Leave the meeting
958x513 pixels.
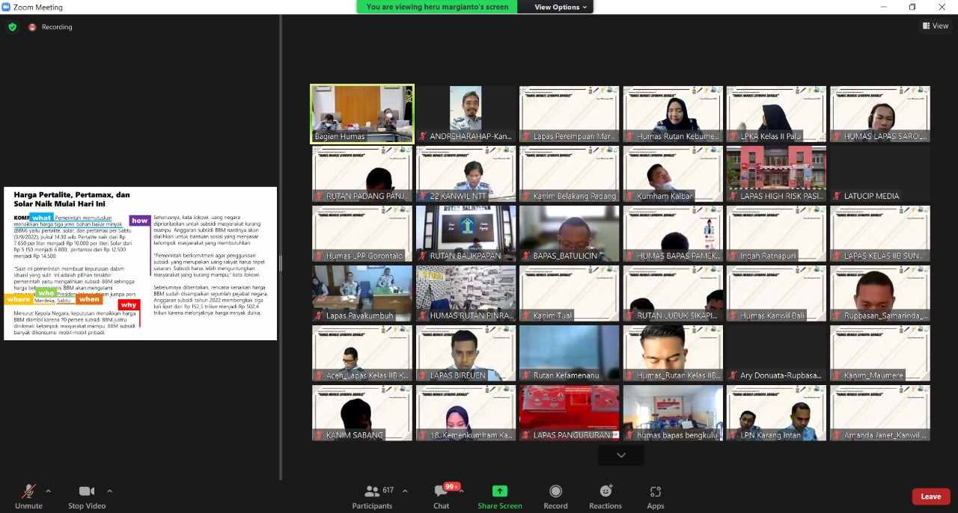click(930, 497)
